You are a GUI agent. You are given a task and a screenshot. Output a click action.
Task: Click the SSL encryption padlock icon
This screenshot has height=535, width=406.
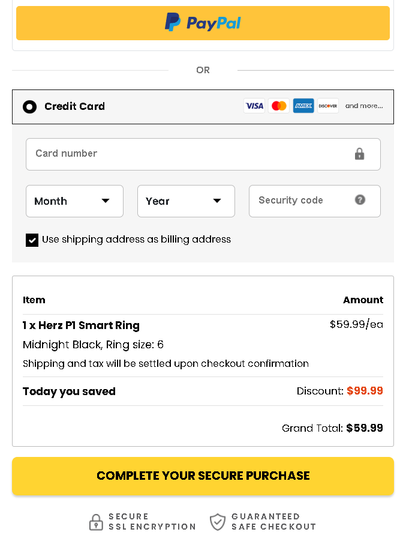(x=96, y=521)
